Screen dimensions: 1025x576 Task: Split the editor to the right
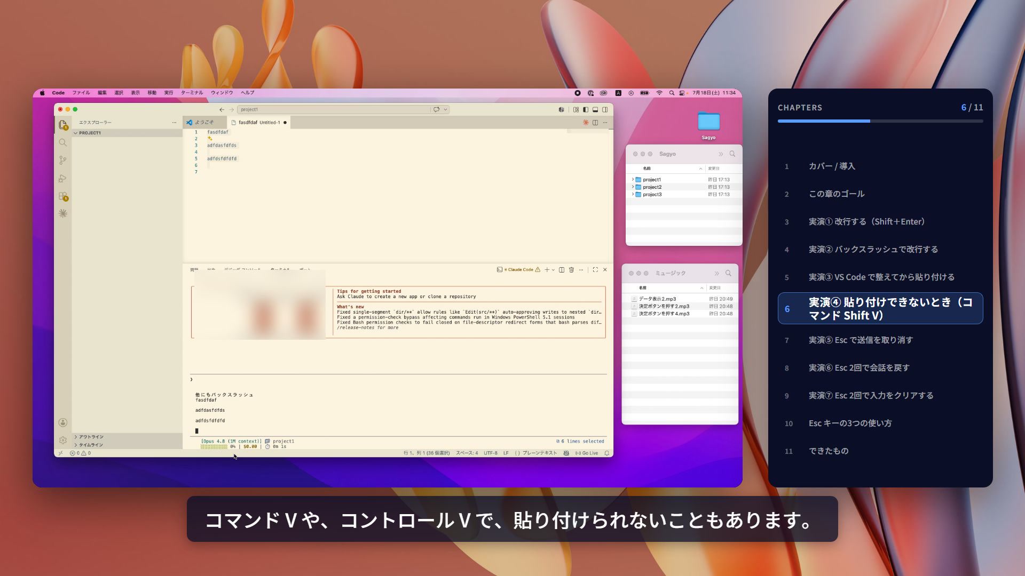[x=595, y=122]
